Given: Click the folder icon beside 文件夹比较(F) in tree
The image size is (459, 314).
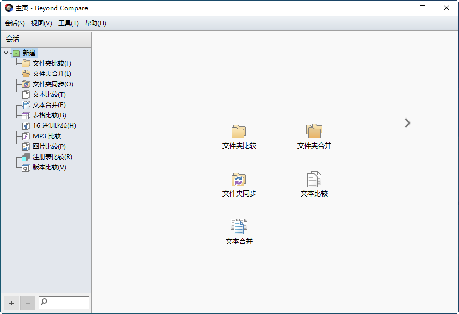Looking at the screenshot, I should (26, 63).
